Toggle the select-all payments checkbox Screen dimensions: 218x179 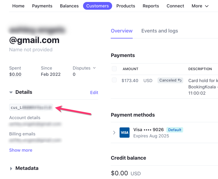coord(114,69)
